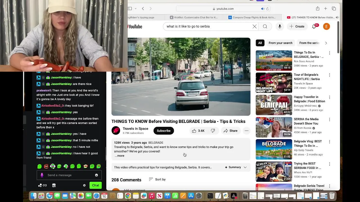
Task: Open the more actions menu beside Share
Action: click(246, 131)
